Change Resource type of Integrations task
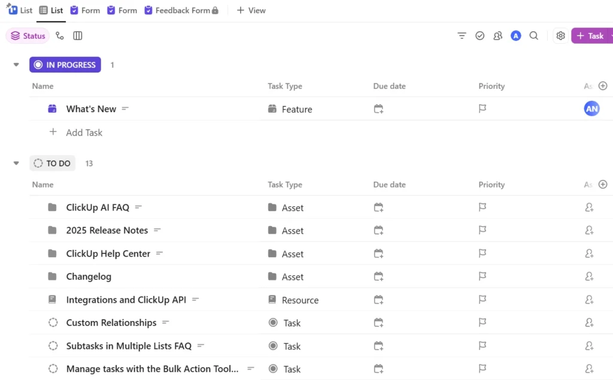The image size is (613, 380). [x=293, y=300]
